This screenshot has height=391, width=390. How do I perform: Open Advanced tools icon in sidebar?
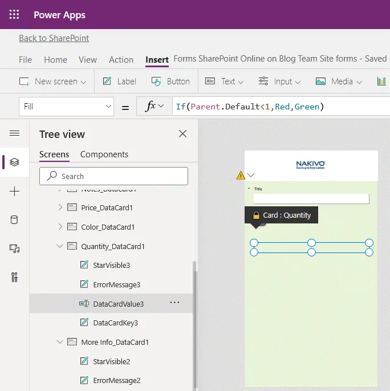(x=15, y=278)
